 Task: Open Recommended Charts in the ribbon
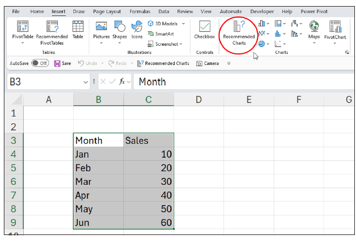click(239, 32)
